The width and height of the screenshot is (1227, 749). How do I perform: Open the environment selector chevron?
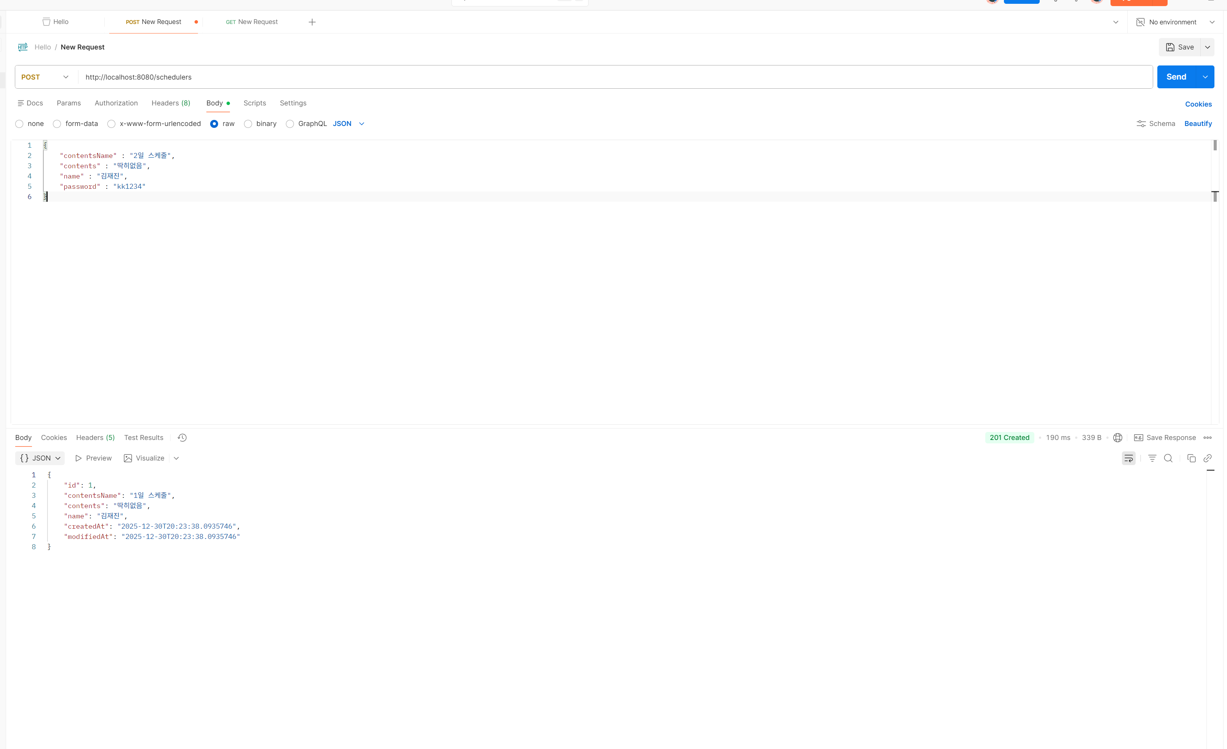click(x=1212, y=22)
